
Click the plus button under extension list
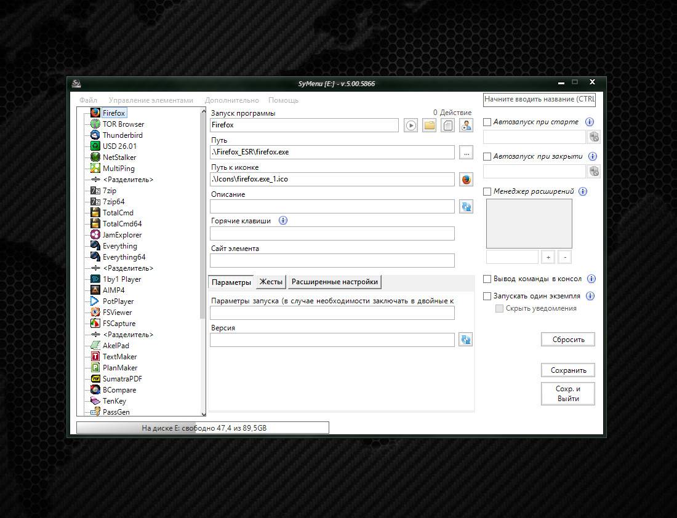click(548, 257)
